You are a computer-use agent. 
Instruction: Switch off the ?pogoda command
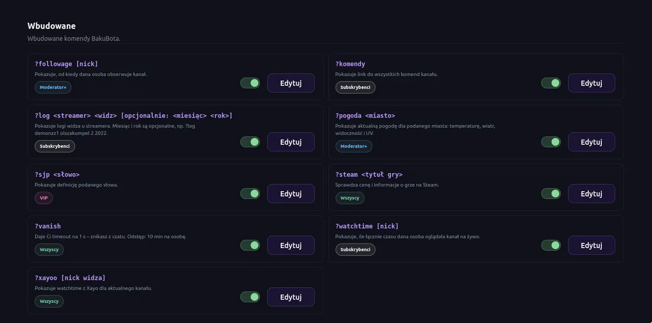[551, 142]
